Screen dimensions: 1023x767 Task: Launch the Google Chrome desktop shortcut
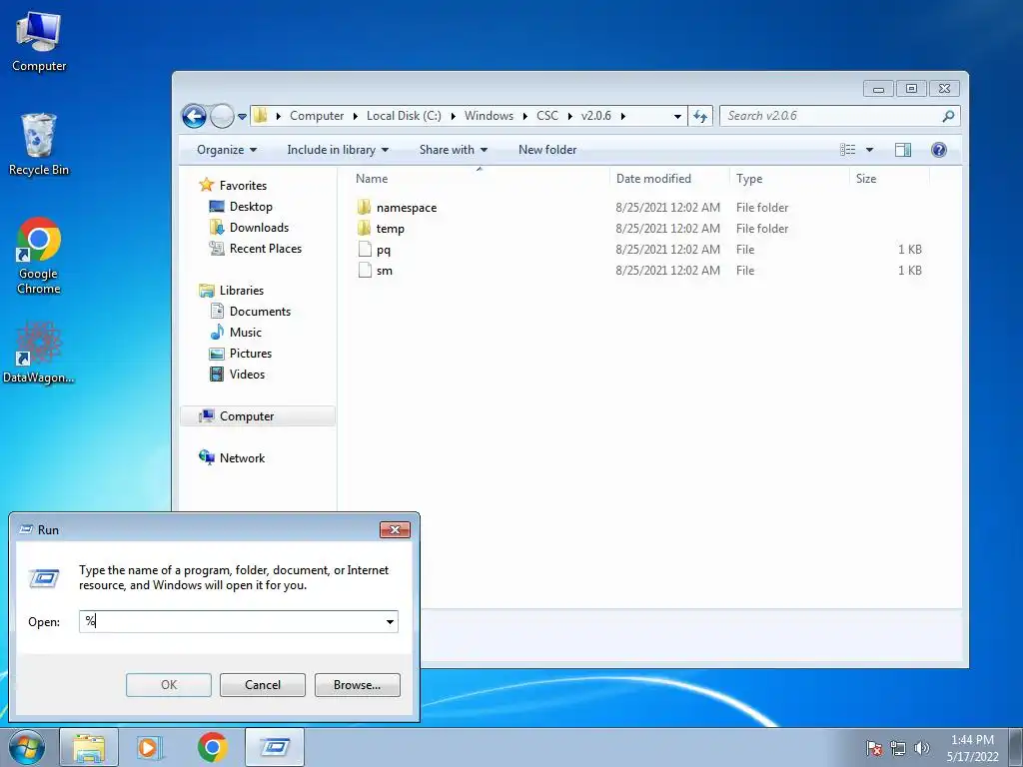(x=39, y=256)
